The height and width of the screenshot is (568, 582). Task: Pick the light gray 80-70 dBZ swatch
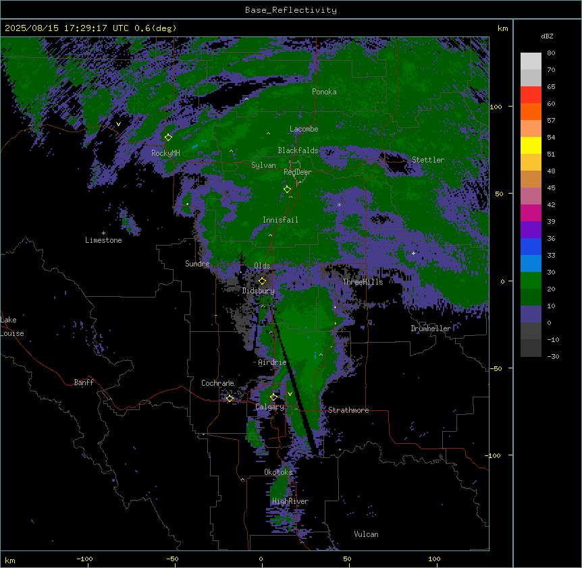(531, 61)
